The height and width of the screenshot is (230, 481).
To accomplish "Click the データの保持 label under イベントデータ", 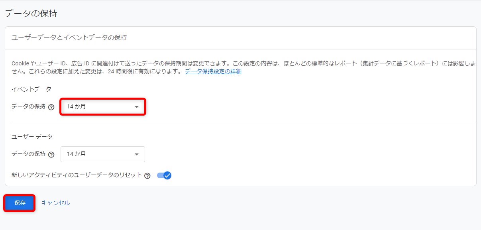I will click(x=28, y=107).
